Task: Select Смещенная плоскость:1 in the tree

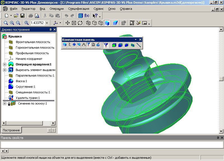Action: tap(33, 92)
